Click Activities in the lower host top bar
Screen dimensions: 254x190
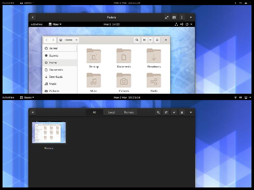click(x=8, y=98)
